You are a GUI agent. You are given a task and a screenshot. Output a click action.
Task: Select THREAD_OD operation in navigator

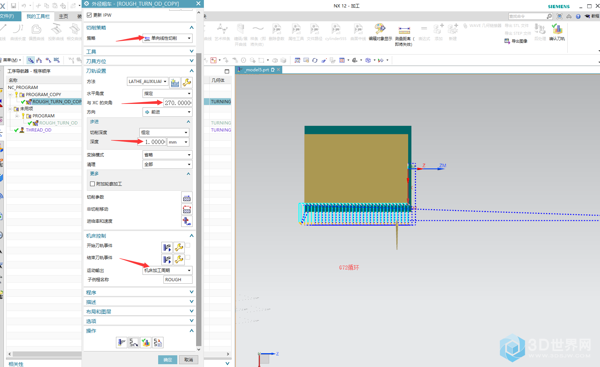click(38, 130)
